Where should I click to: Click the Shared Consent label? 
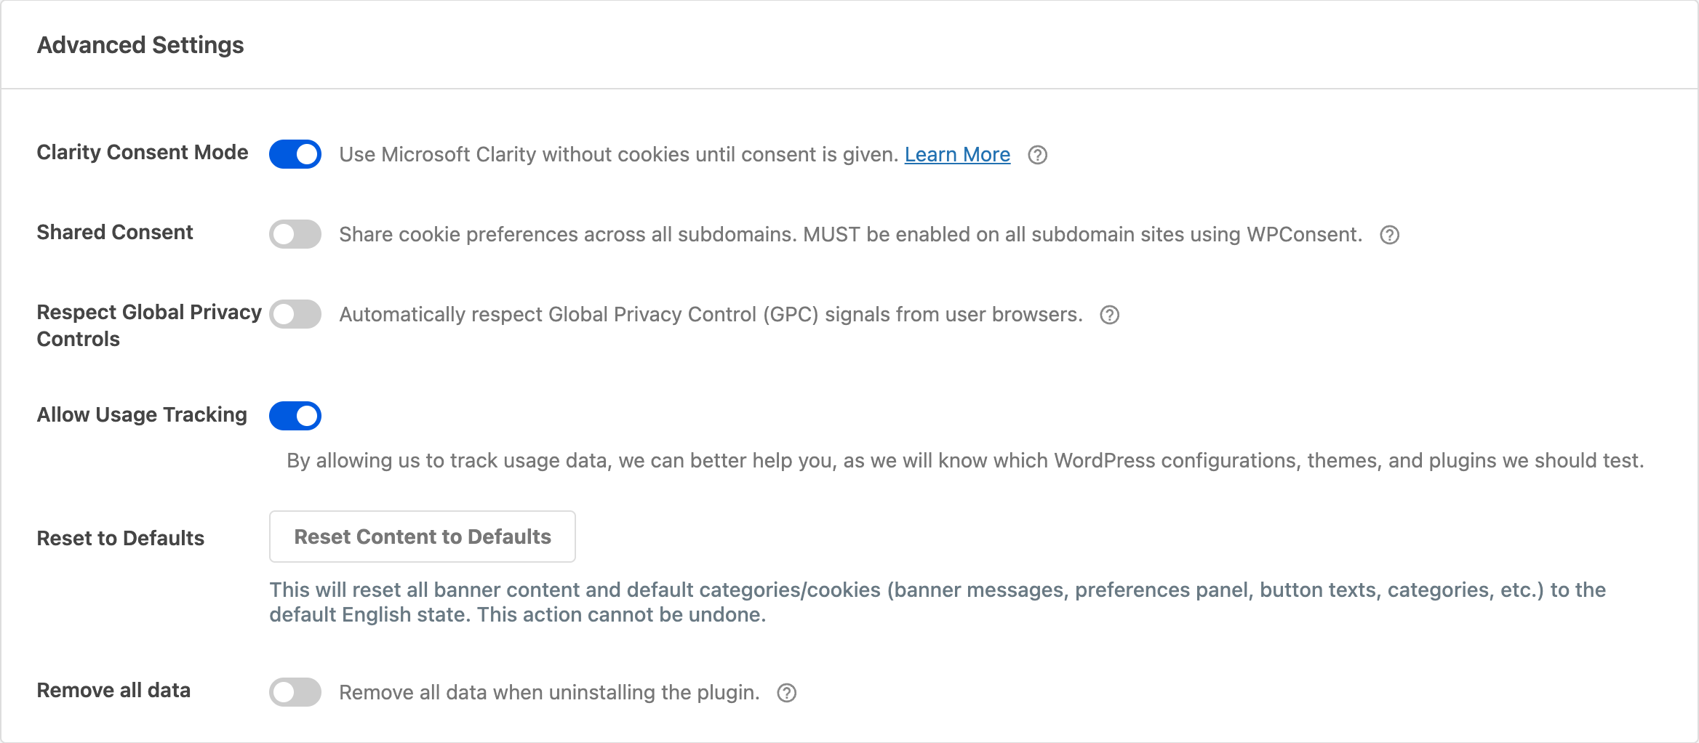114,233
